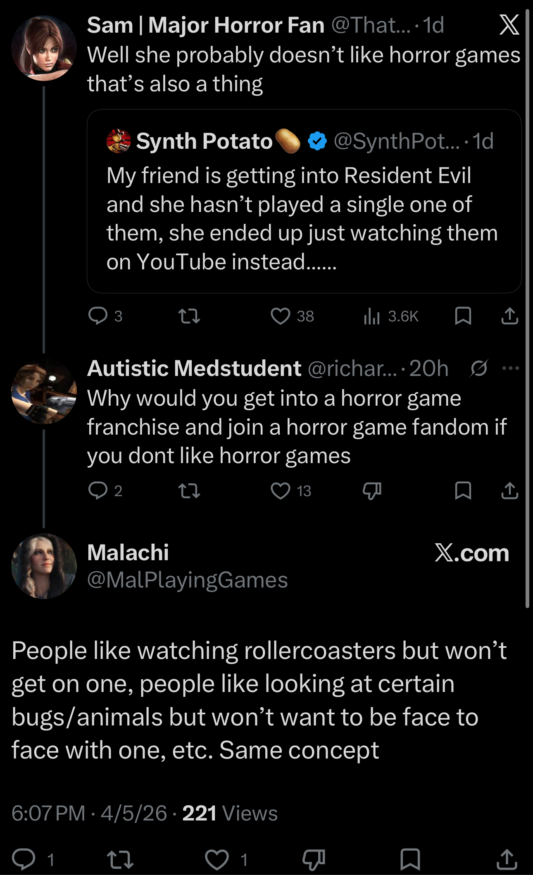Reply to Sam's horror games tweet
Viewport: 533px width, 875px height.
[x=98, y=316]
